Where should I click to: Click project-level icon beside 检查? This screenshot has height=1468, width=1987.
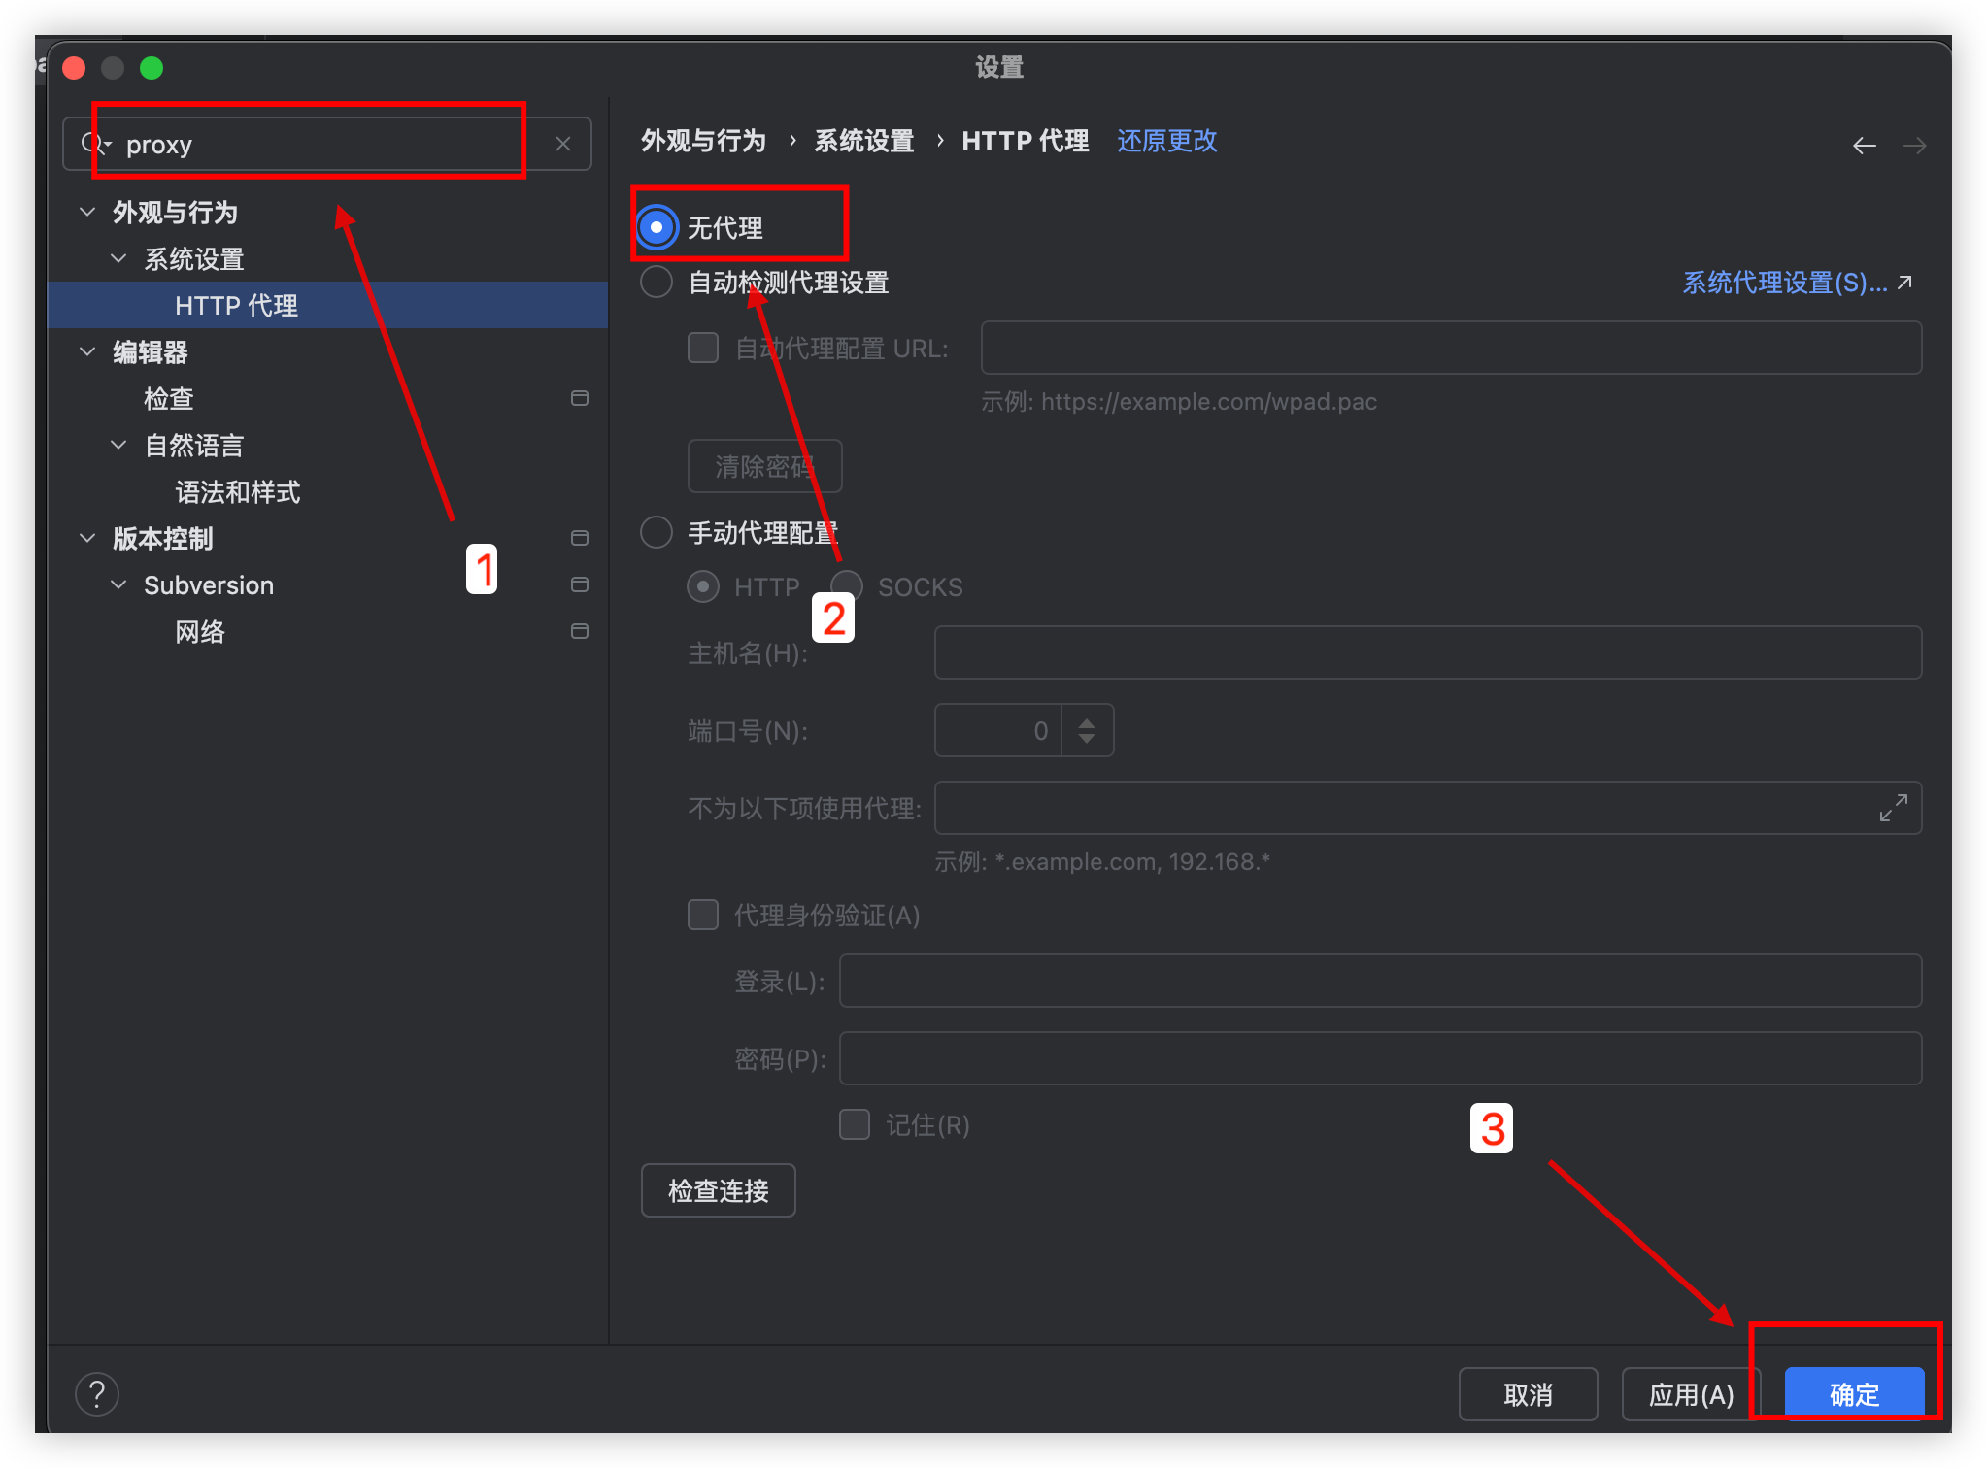point(580,398)
